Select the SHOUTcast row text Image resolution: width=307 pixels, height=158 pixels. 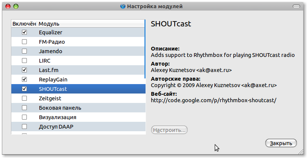point(53,89)
